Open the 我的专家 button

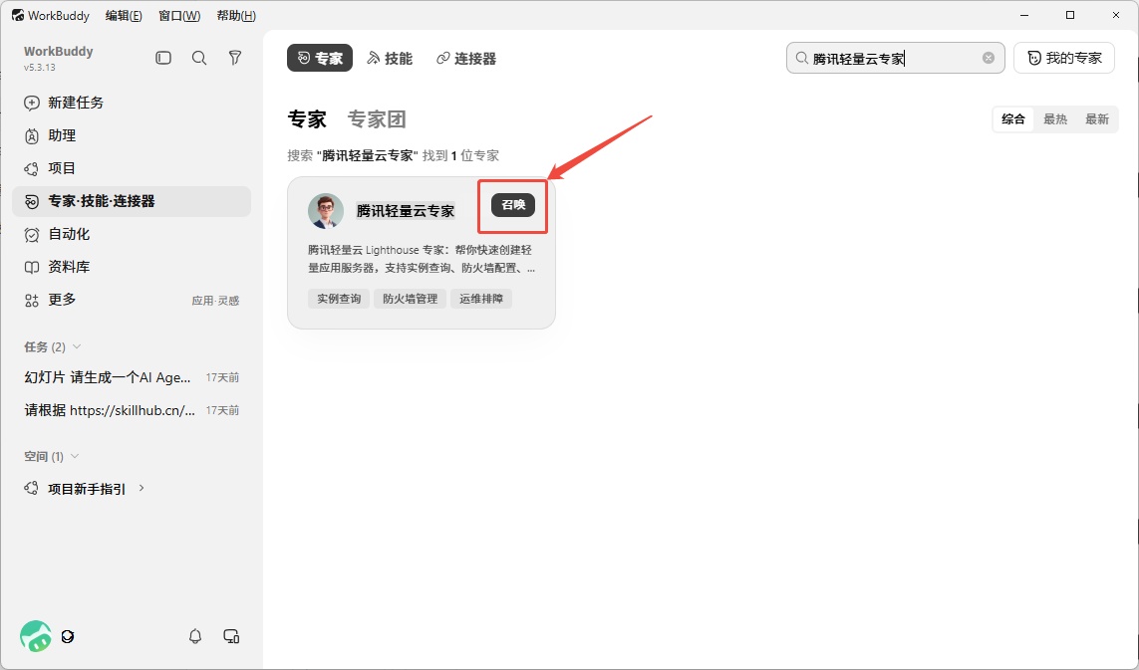(x=1064, y=58)
